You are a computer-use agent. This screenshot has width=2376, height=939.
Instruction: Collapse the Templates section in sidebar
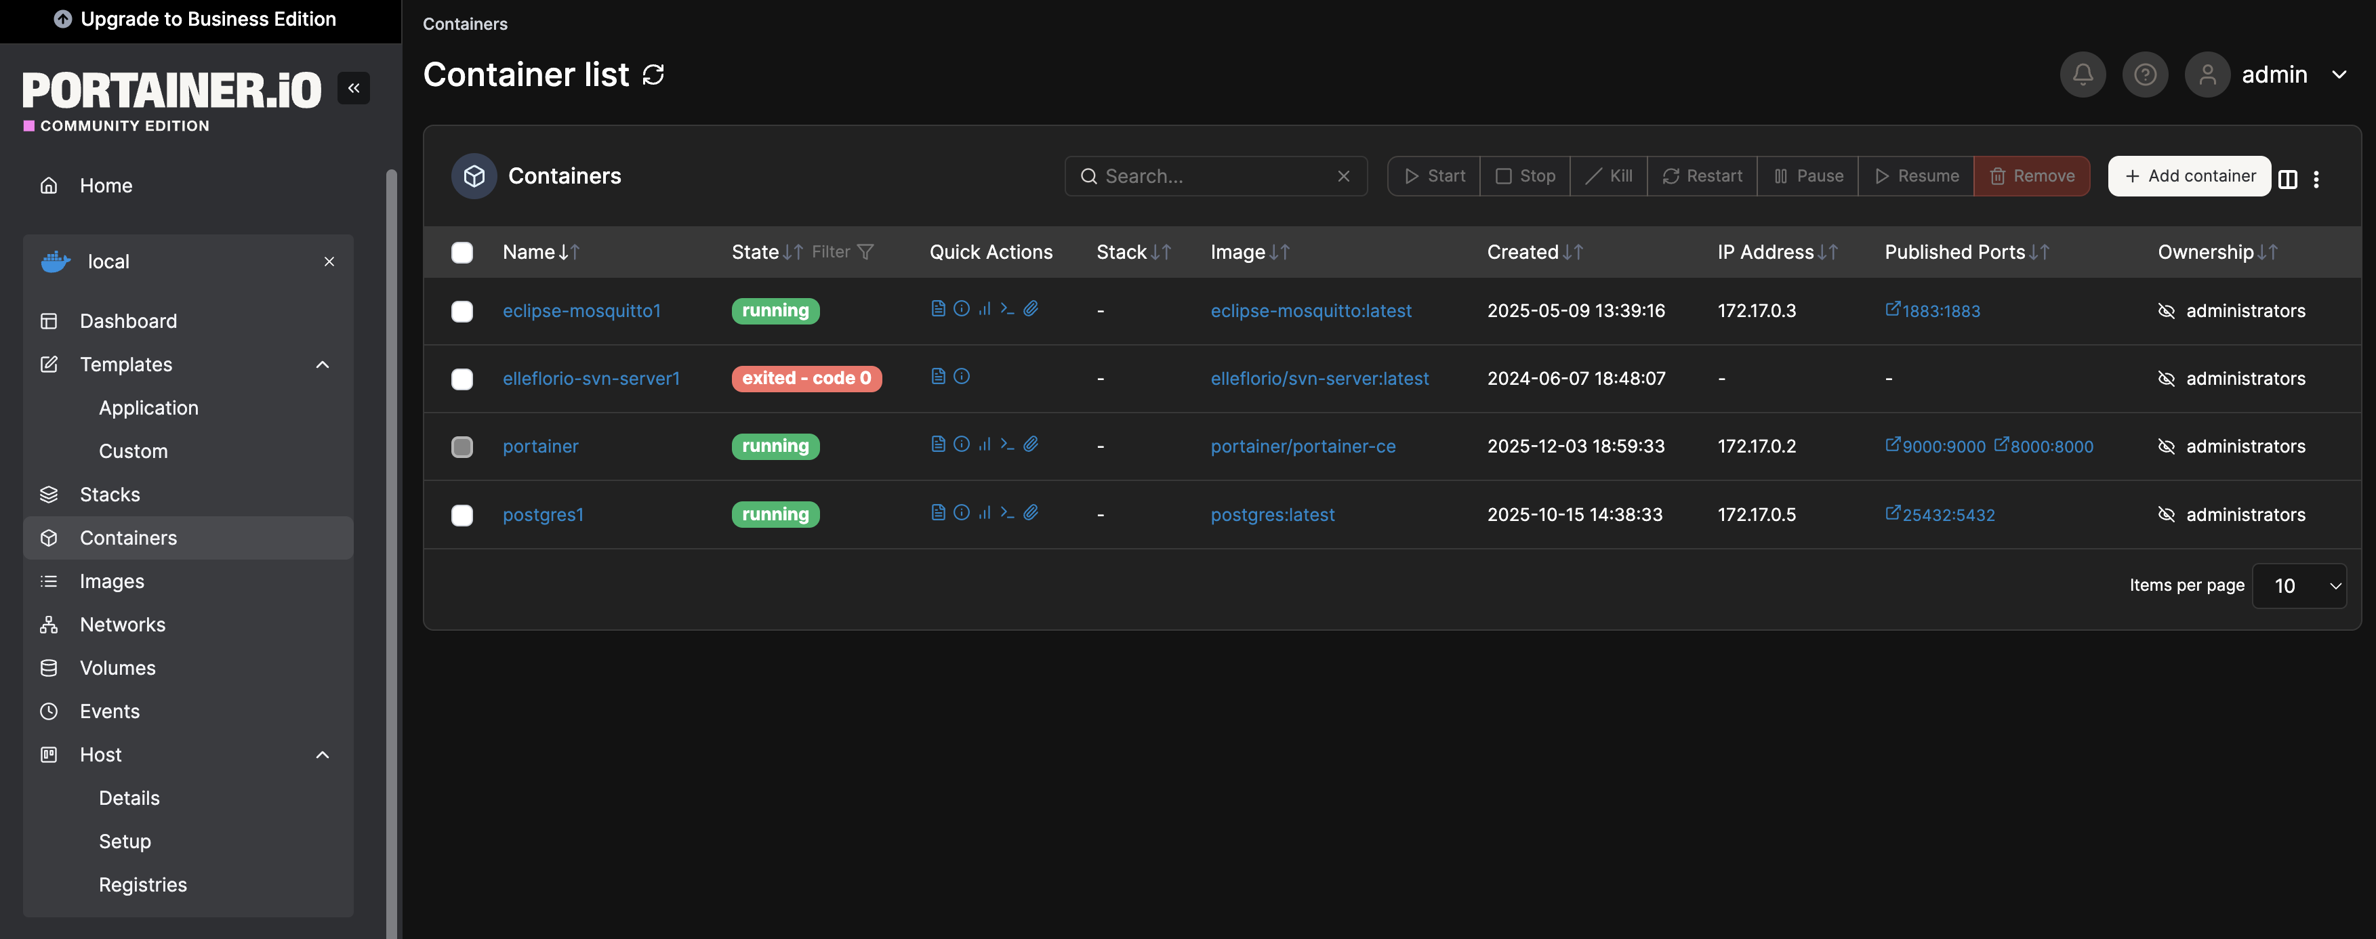322,364
